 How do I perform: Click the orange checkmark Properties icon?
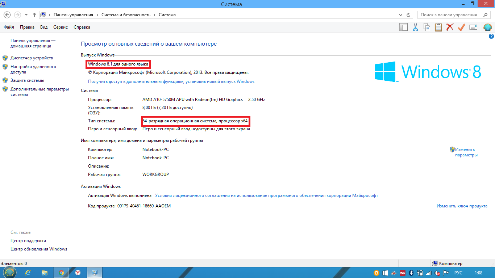tap(461, 27)
